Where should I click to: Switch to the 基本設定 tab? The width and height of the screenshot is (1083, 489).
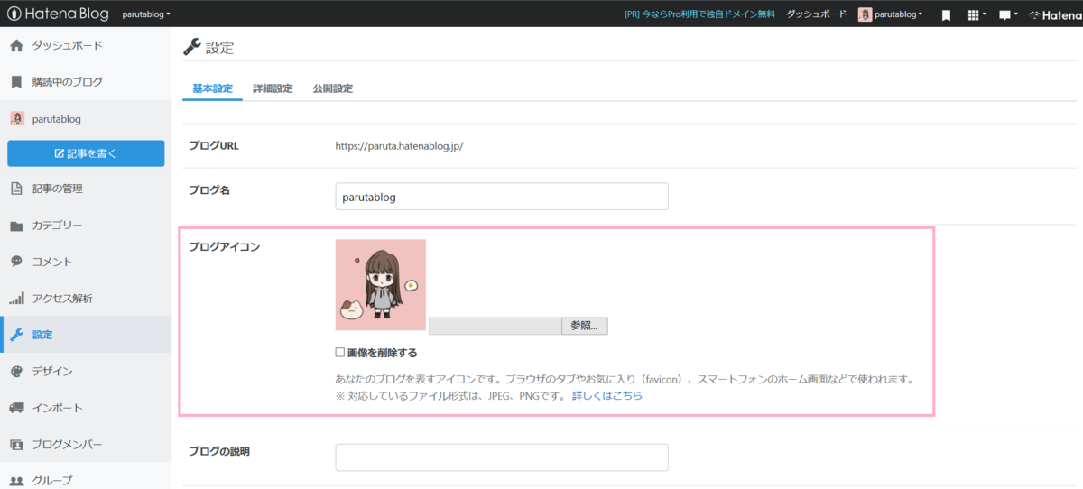coord(212,88)
